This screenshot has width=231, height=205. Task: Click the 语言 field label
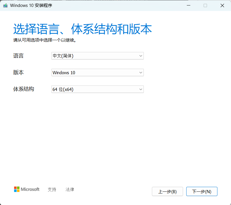coord(18,56)
